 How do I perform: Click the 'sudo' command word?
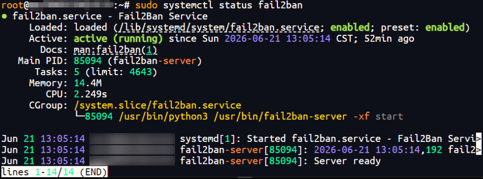(147, 5)
